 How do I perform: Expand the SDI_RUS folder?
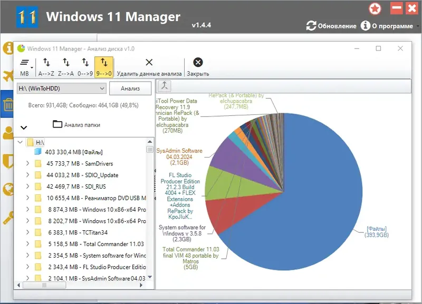(27, 186)
